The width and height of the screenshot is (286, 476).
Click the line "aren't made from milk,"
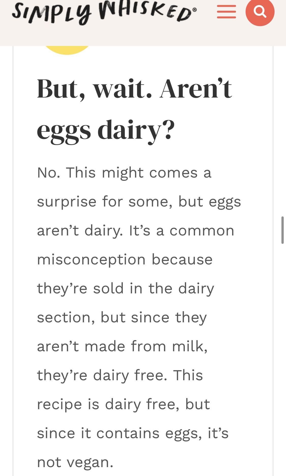[122, 347]
